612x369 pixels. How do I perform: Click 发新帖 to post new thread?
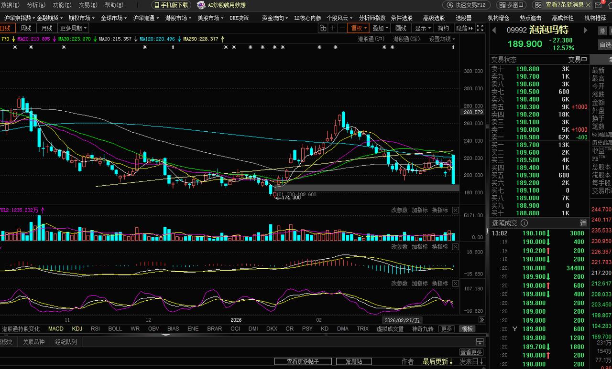click(354, 362)
